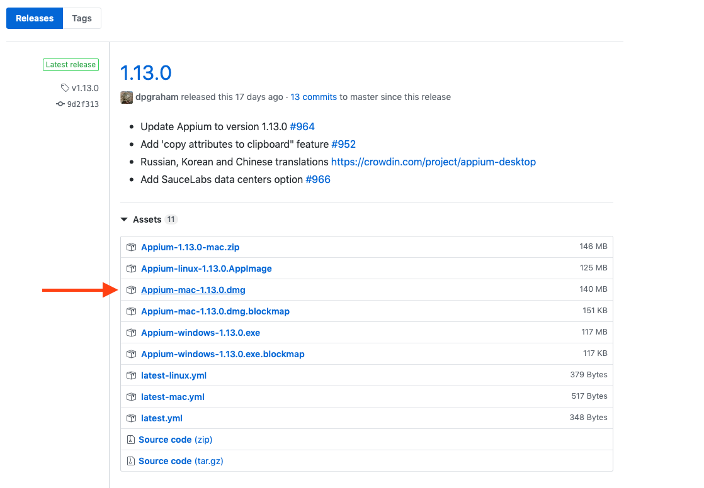704x488 pixels.
Task: Download Appium-mac-1.13.0.dmg.blockmap
Action: click(x=215, y=311)
